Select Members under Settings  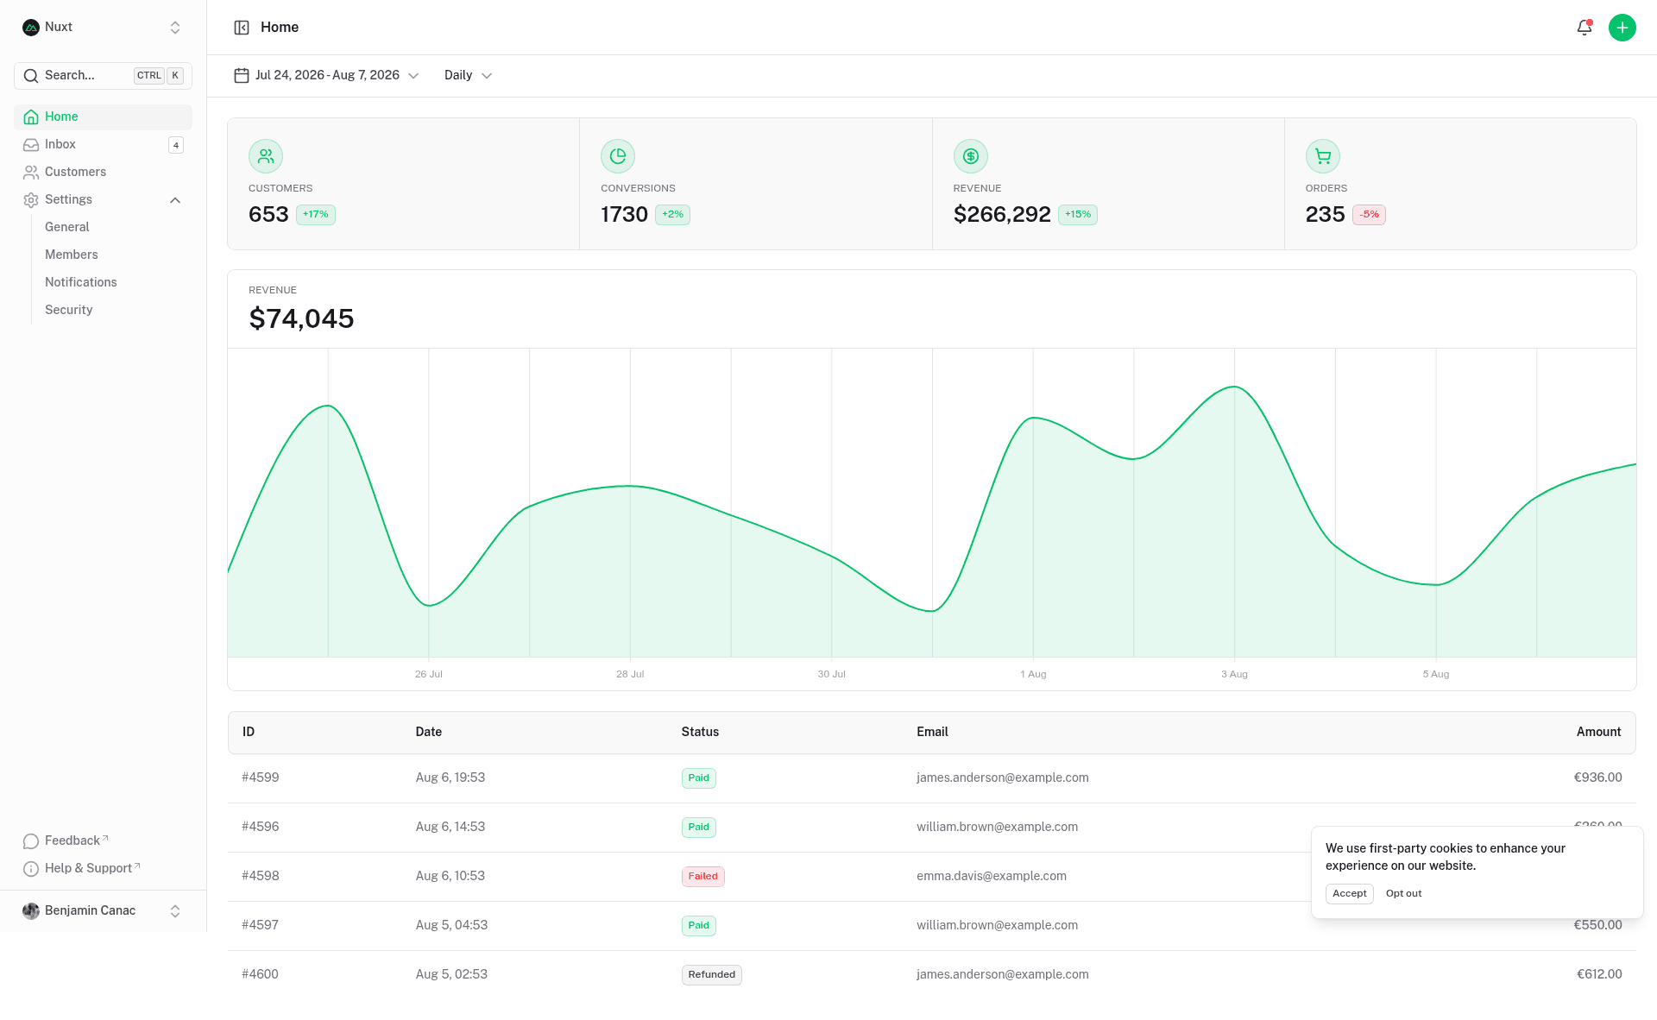[x=72, y=255]
